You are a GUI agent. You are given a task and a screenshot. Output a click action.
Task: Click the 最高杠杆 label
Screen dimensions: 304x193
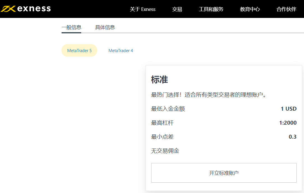[162, 123]
